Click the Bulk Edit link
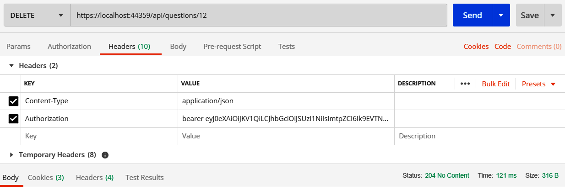Screen dimensions: 565x190 tap(495, 84)
